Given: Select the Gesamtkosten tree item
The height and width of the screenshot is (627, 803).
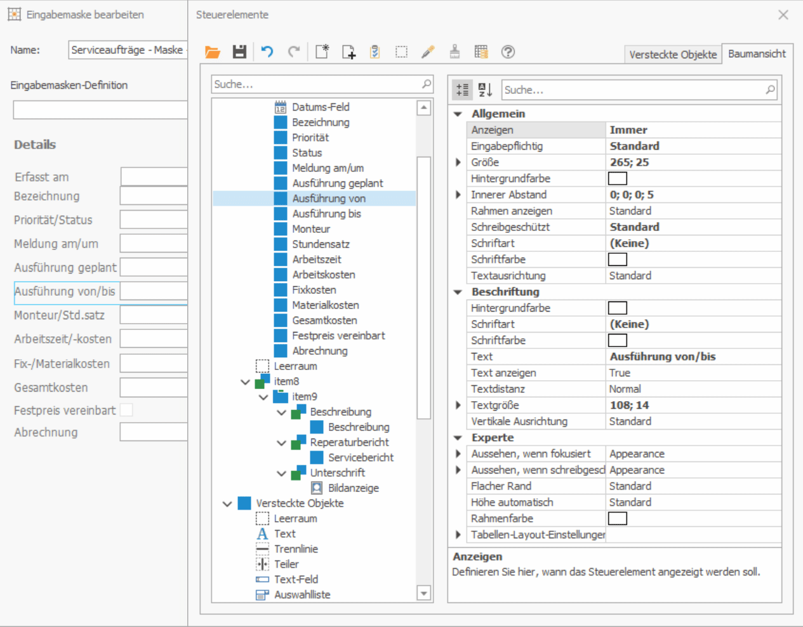Looking at the screenshot, I should click(324, 320).
